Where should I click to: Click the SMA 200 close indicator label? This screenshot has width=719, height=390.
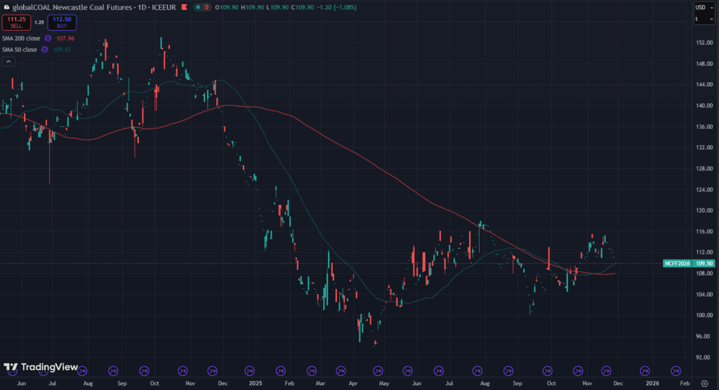pos(21,38)
